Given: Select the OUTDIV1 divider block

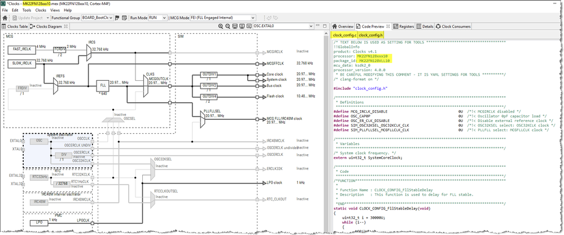Looking at the screenshot, I should 208,75.
